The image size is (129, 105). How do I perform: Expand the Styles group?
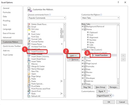point(88,42)
